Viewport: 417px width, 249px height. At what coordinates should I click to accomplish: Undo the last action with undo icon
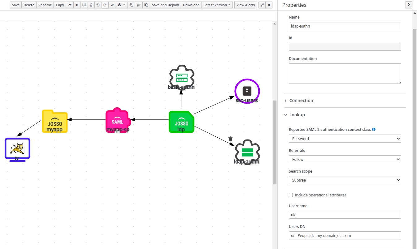point(98,5)
